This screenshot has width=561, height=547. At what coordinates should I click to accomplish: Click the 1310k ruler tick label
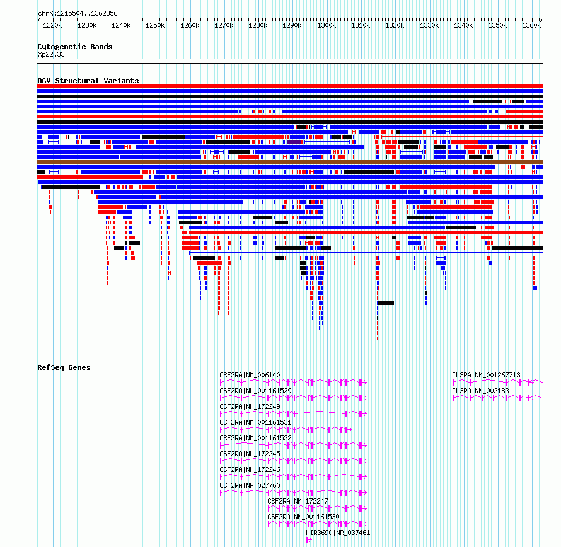361,25
